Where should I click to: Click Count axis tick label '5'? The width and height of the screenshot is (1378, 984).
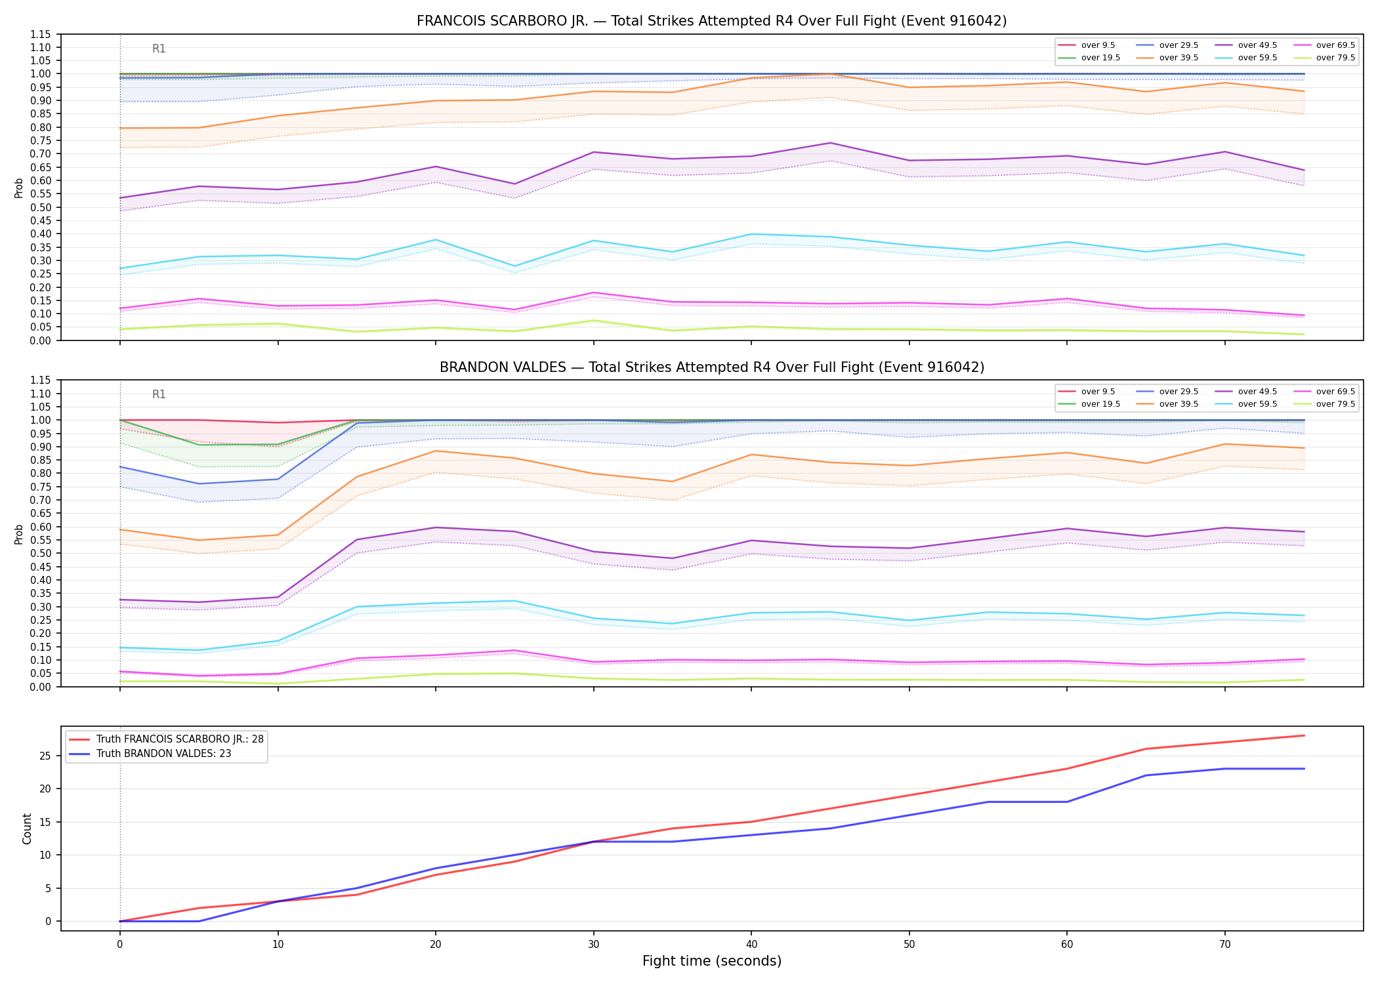[x=48, y=889]
